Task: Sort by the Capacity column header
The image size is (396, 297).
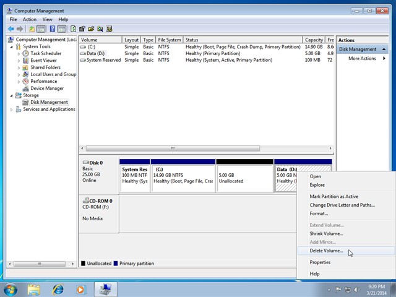Action: (314, 40)
